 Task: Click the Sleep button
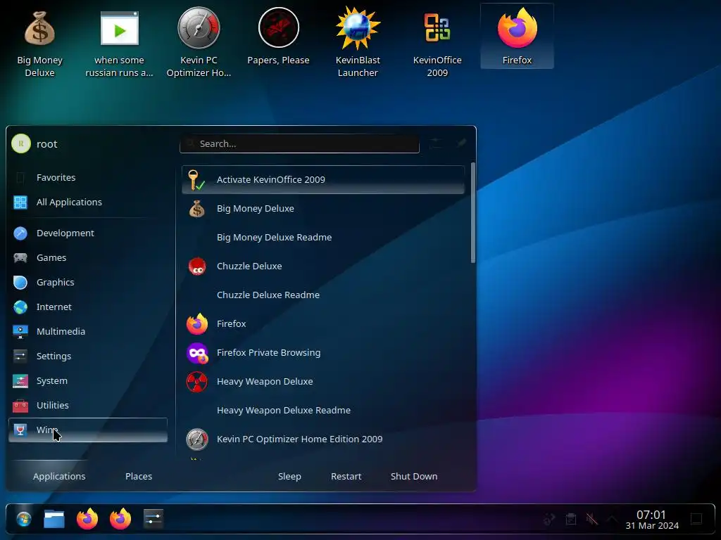pyautogui.click(x=289, y=476)
